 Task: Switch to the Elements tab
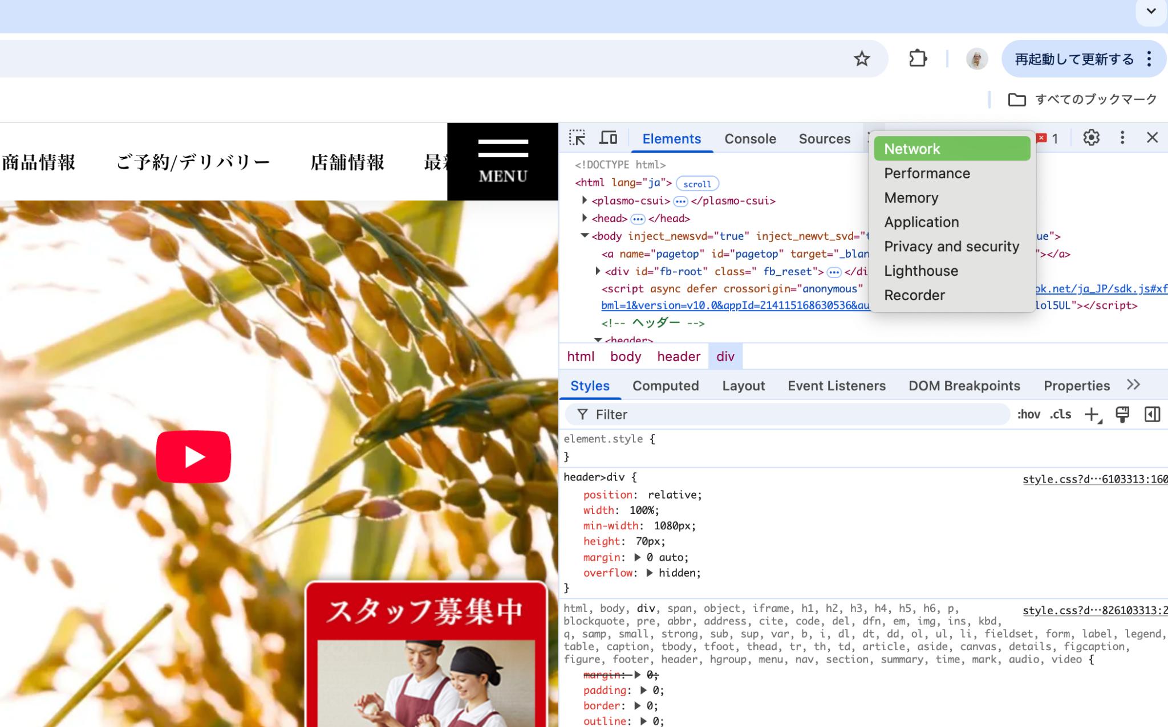[x=671, y=139]
